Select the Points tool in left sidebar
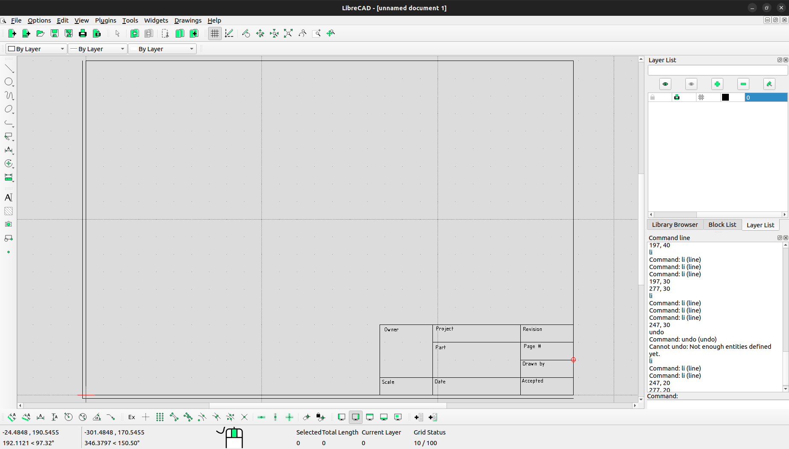789x449 pixels. point(9,252)
